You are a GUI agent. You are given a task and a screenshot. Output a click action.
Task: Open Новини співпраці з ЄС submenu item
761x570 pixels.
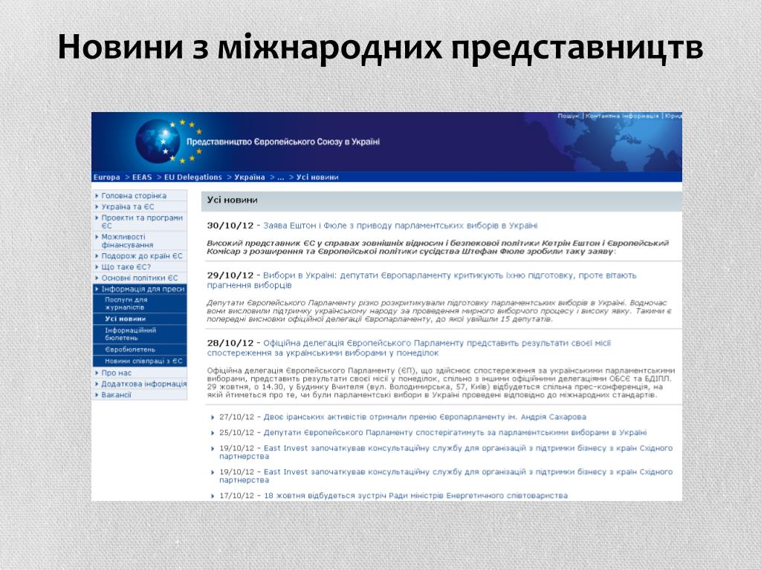143,361
